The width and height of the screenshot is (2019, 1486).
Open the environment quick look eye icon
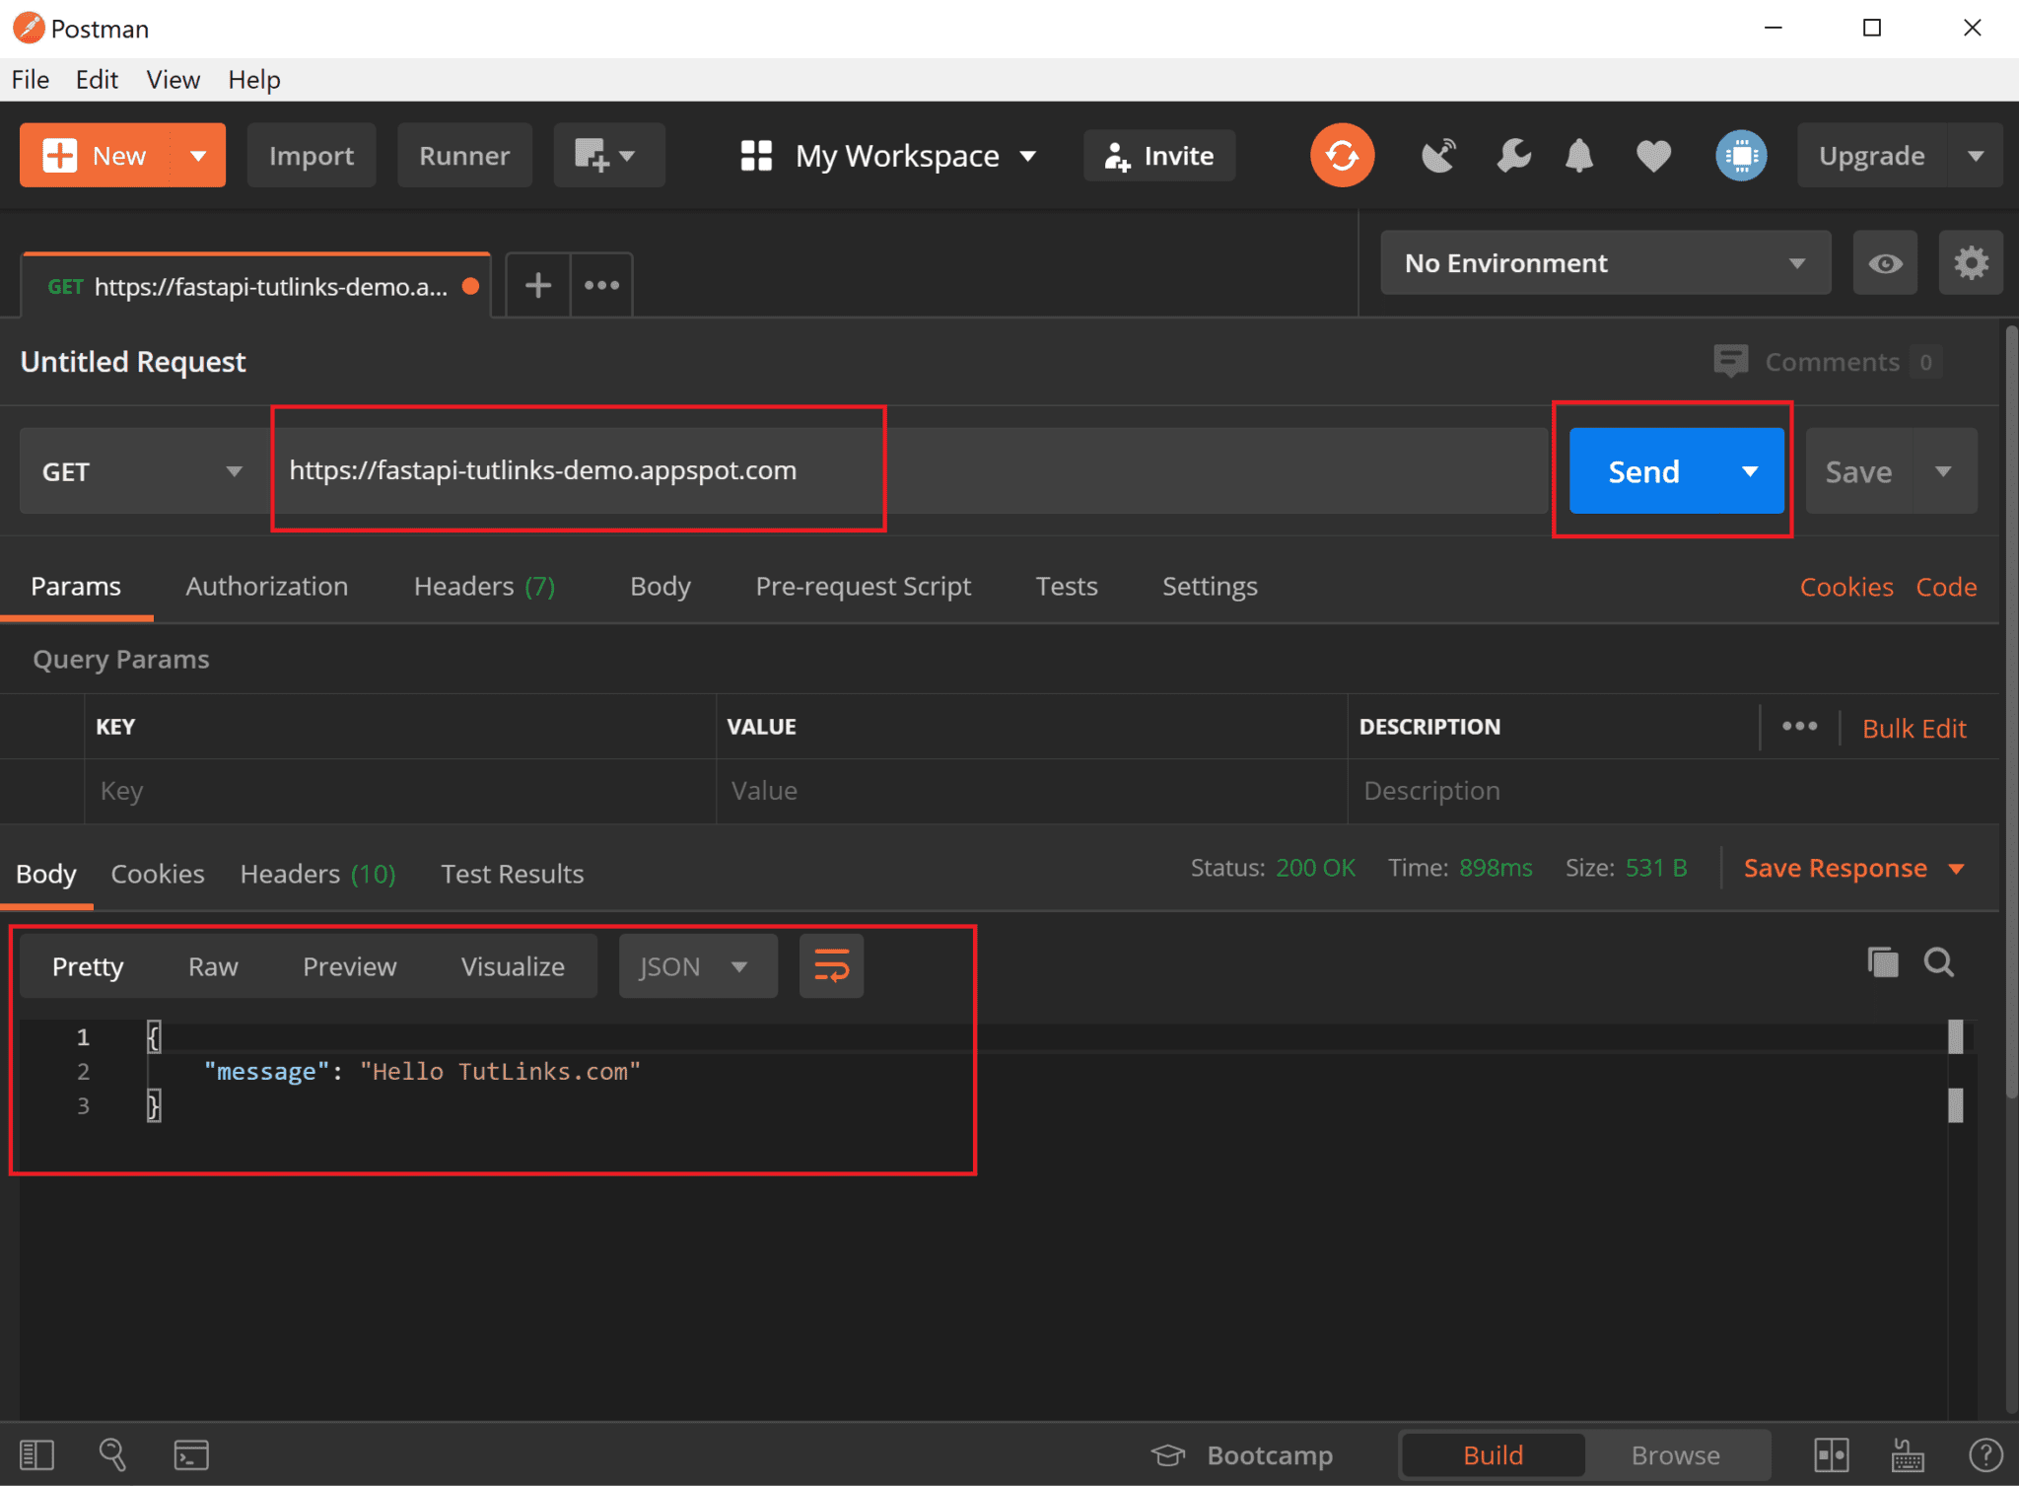(1885, 263)
